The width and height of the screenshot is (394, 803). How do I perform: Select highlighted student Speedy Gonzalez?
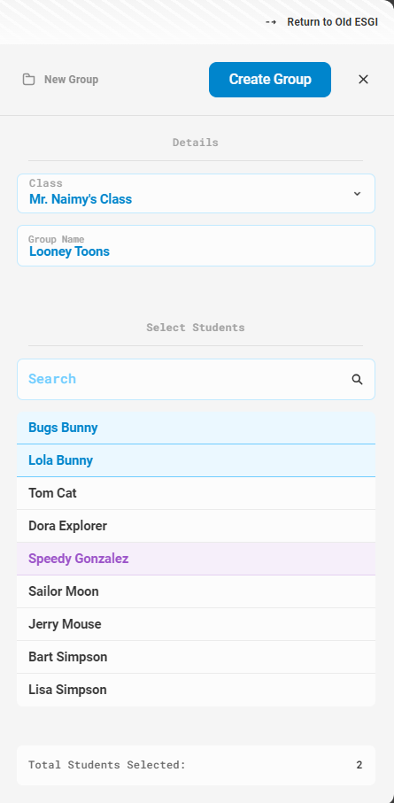(x=197, y=559)
